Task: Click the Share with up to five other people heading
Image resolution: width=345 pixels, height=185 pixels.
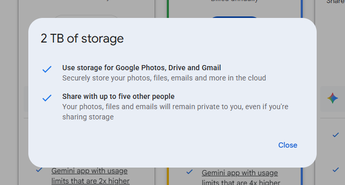Action: click(118, 96)
